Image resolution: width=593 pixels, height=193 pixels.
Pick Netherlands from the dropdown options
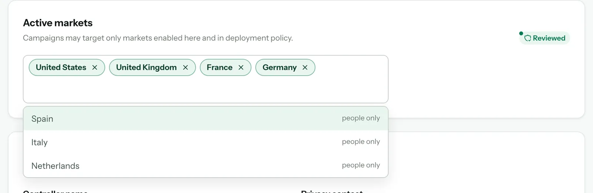coord(206,166)
